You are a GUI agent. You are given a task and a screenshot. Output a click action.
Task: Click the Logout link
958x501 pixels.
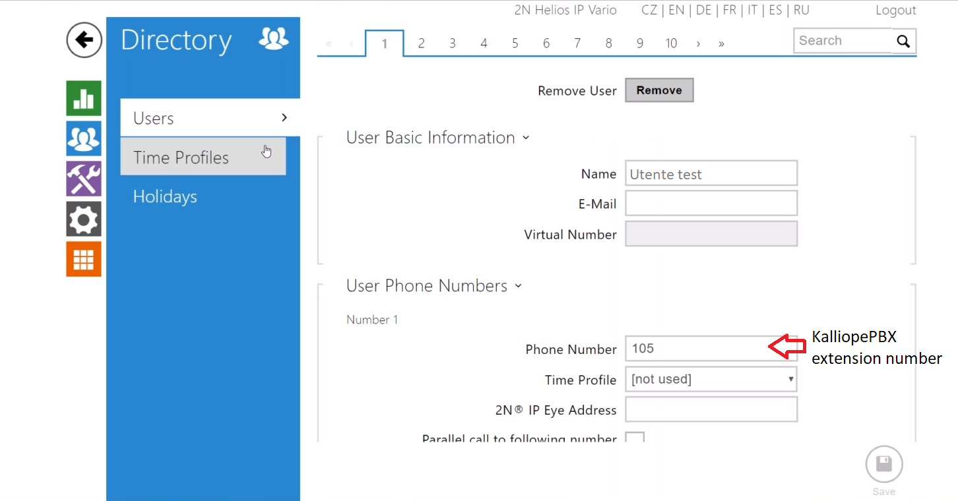tap(895, 11)
